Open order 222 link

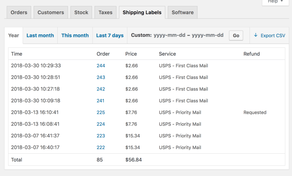tap(101, 147)
